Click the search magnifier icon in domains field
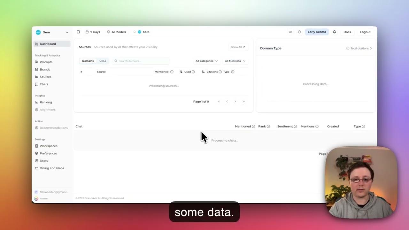The width and height of the screenshot is (409, 230). (x=116, y=61)
